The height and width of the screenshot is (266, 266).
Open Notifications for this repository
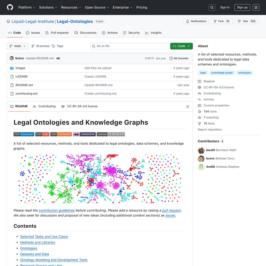tap(196, 21)
